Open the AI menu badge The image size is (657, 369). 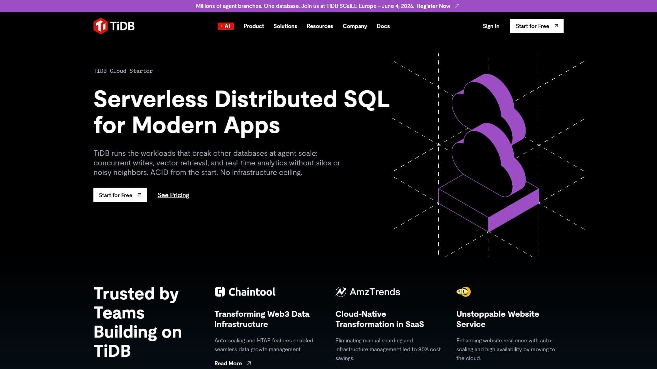tap(226, 26)
